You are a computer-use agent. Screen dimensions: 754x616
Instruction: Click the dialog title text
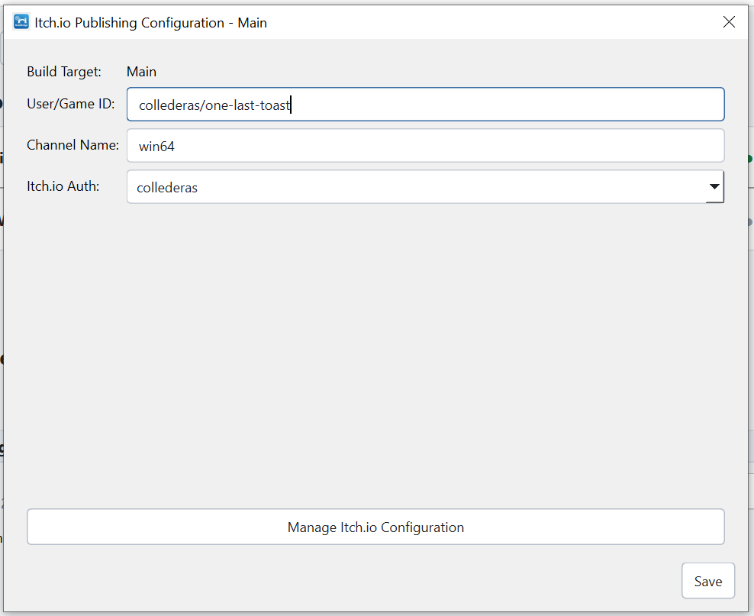pyautogui.click(x=150, y=23)
